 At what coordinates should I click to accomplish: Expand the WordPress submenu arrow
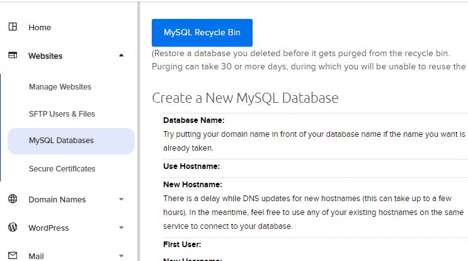pyautogui.click(x=121, y=228)
